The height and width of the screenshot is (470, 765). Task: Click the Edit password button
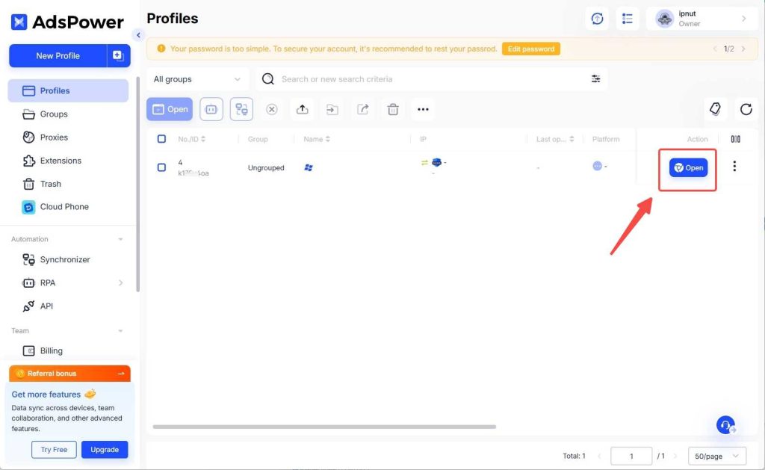click(x=530, y=49)
